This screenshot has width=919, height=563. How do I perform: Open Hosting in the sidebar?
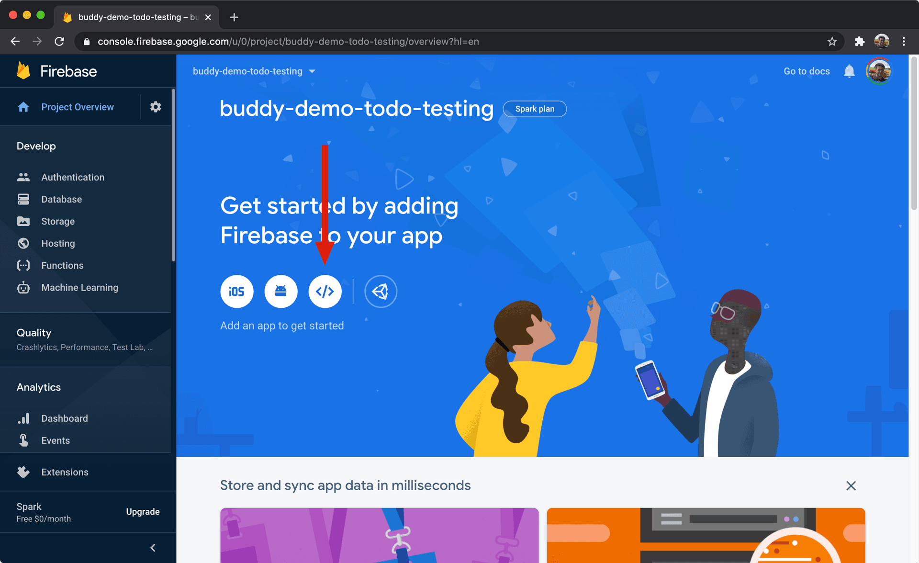click(58, 243)
